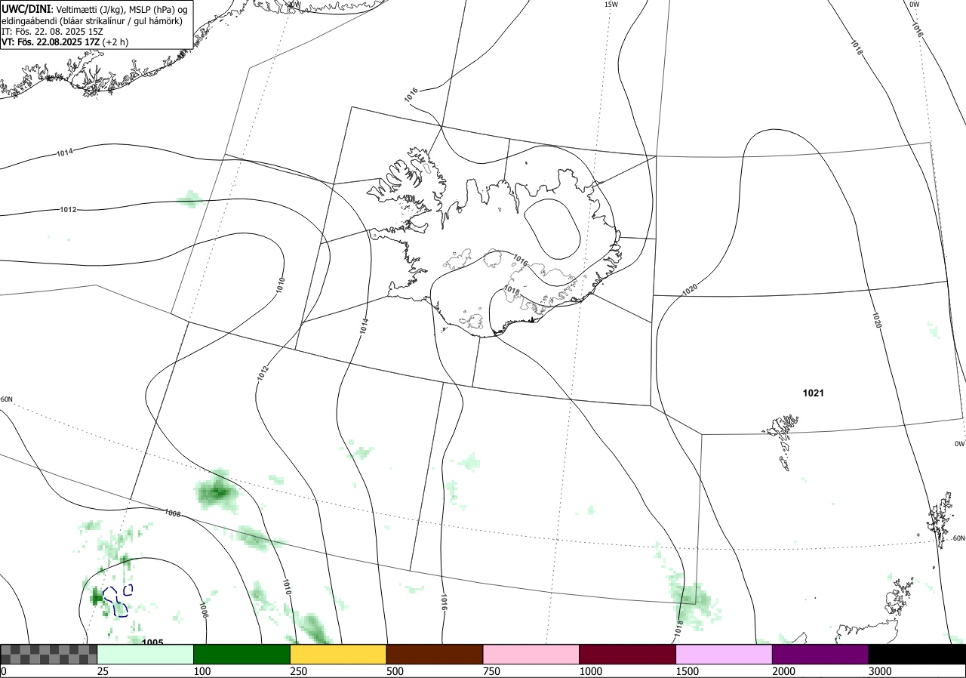This screenshot has width=966, height=678.
Task: Click legend scale value '2000'
Action: click(x=783, y=671)
